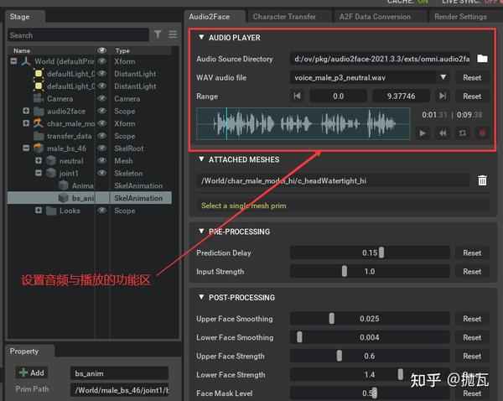The image size is (503, 401).
Task: Toggle visibility eye for Camera prim
Action: click(x=101, y=98)
